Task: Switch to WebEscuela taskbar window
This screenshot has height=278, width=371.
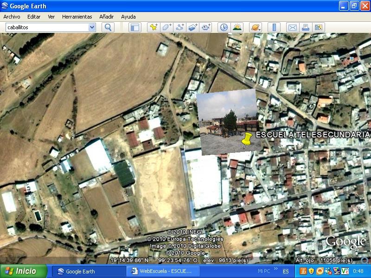Action: (x=163, y=272)
